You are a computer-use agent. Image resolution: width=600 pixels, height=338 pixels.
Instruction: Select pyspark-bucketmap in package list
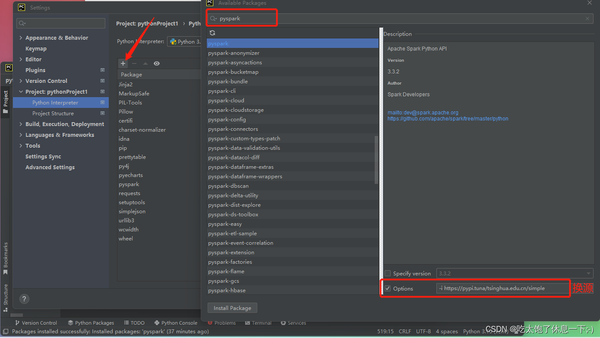(x=293, y=72)
